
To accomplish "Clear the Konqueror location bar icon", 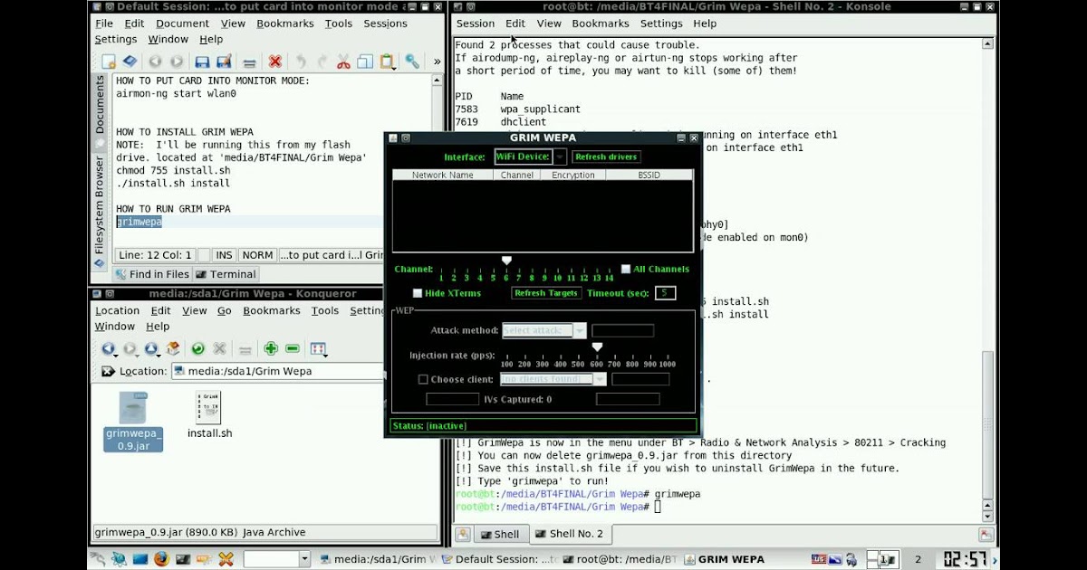I will point(108,371).
